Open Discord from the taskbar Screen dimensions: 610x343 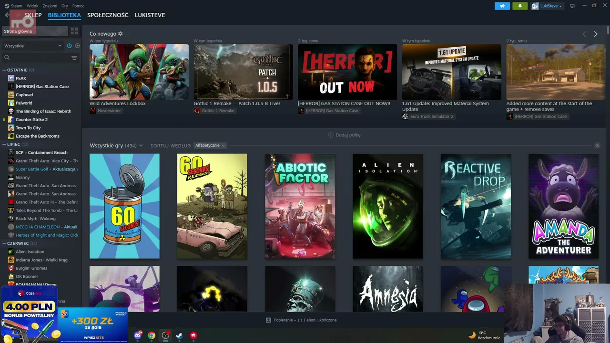point(138,335)
